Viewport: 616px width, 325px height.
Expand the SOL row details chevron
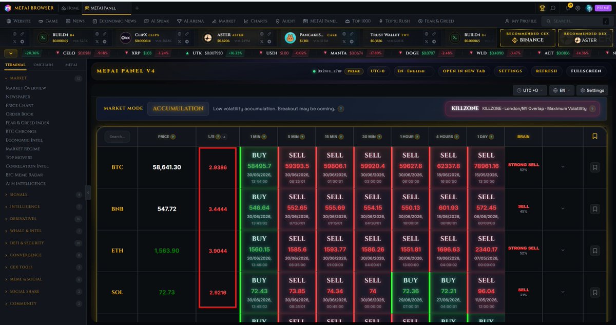pyautogui.click(x=563, y=293)
